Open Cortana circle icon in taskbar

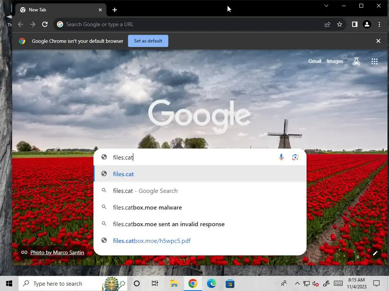point(137,283)
